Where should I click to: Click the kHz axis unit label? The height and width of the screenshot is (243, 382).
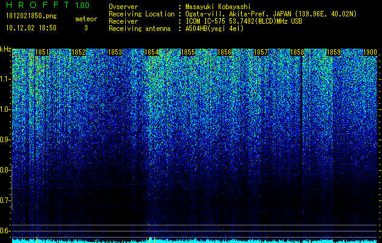click(5, 49)
